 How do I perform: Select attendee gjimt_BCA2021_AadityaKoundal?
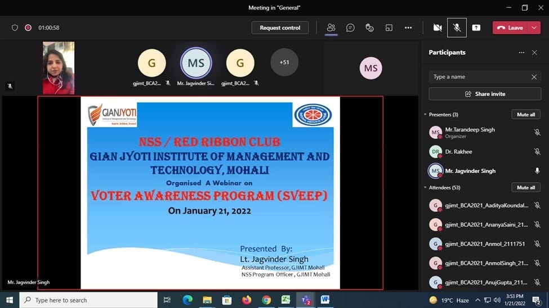pos(484,206)
